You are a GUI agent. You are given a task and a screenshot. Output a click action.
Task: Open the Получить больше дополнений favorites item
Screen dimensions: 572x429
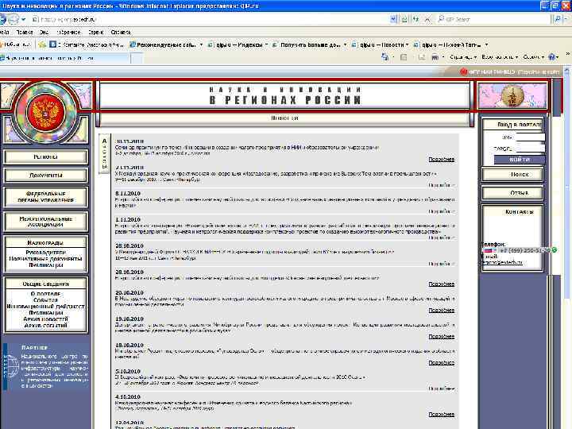click(309, 44)
